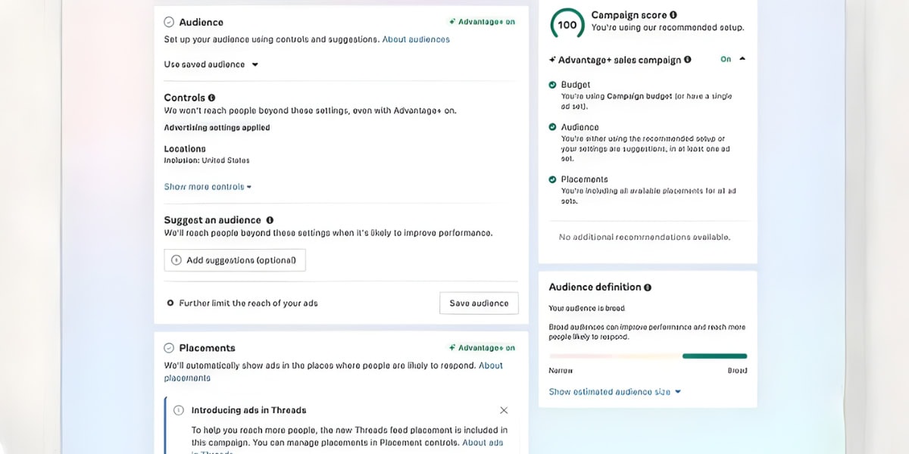Click Add suggestions (optional) button
Image resolution: width=909 pixels, height=454 pixels.
[x=235, y=260]
